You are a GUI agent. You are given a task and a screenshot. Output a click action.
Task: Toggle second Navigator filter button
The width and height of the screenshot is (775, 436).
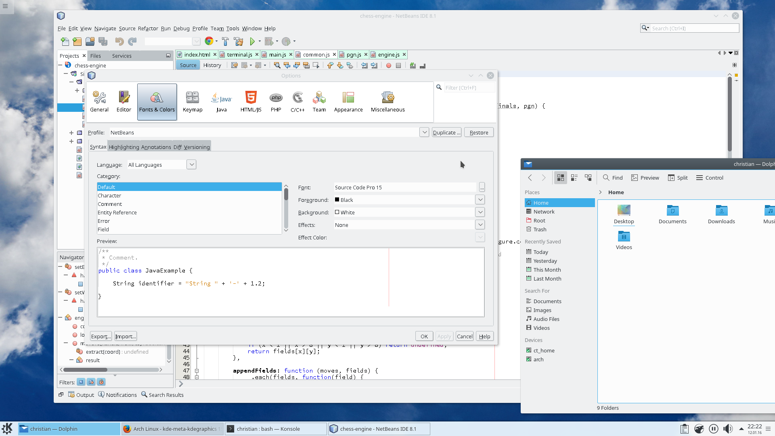(91, 382)
